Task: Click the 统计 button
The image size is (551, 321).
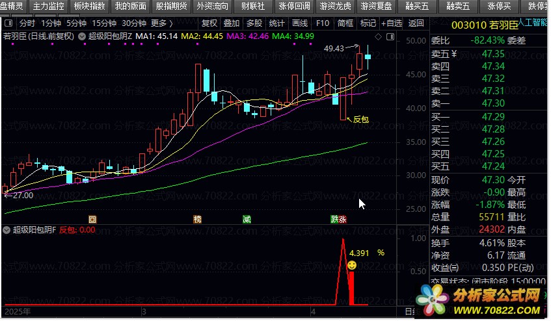Action: coord(276,23)
